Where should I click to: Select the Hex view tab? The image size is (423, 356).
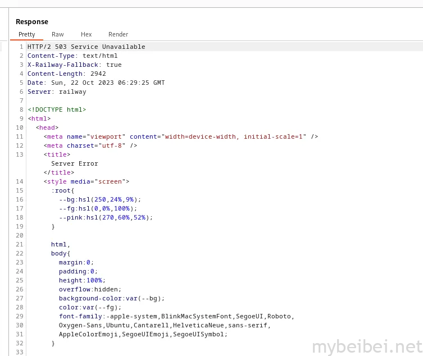86,34
